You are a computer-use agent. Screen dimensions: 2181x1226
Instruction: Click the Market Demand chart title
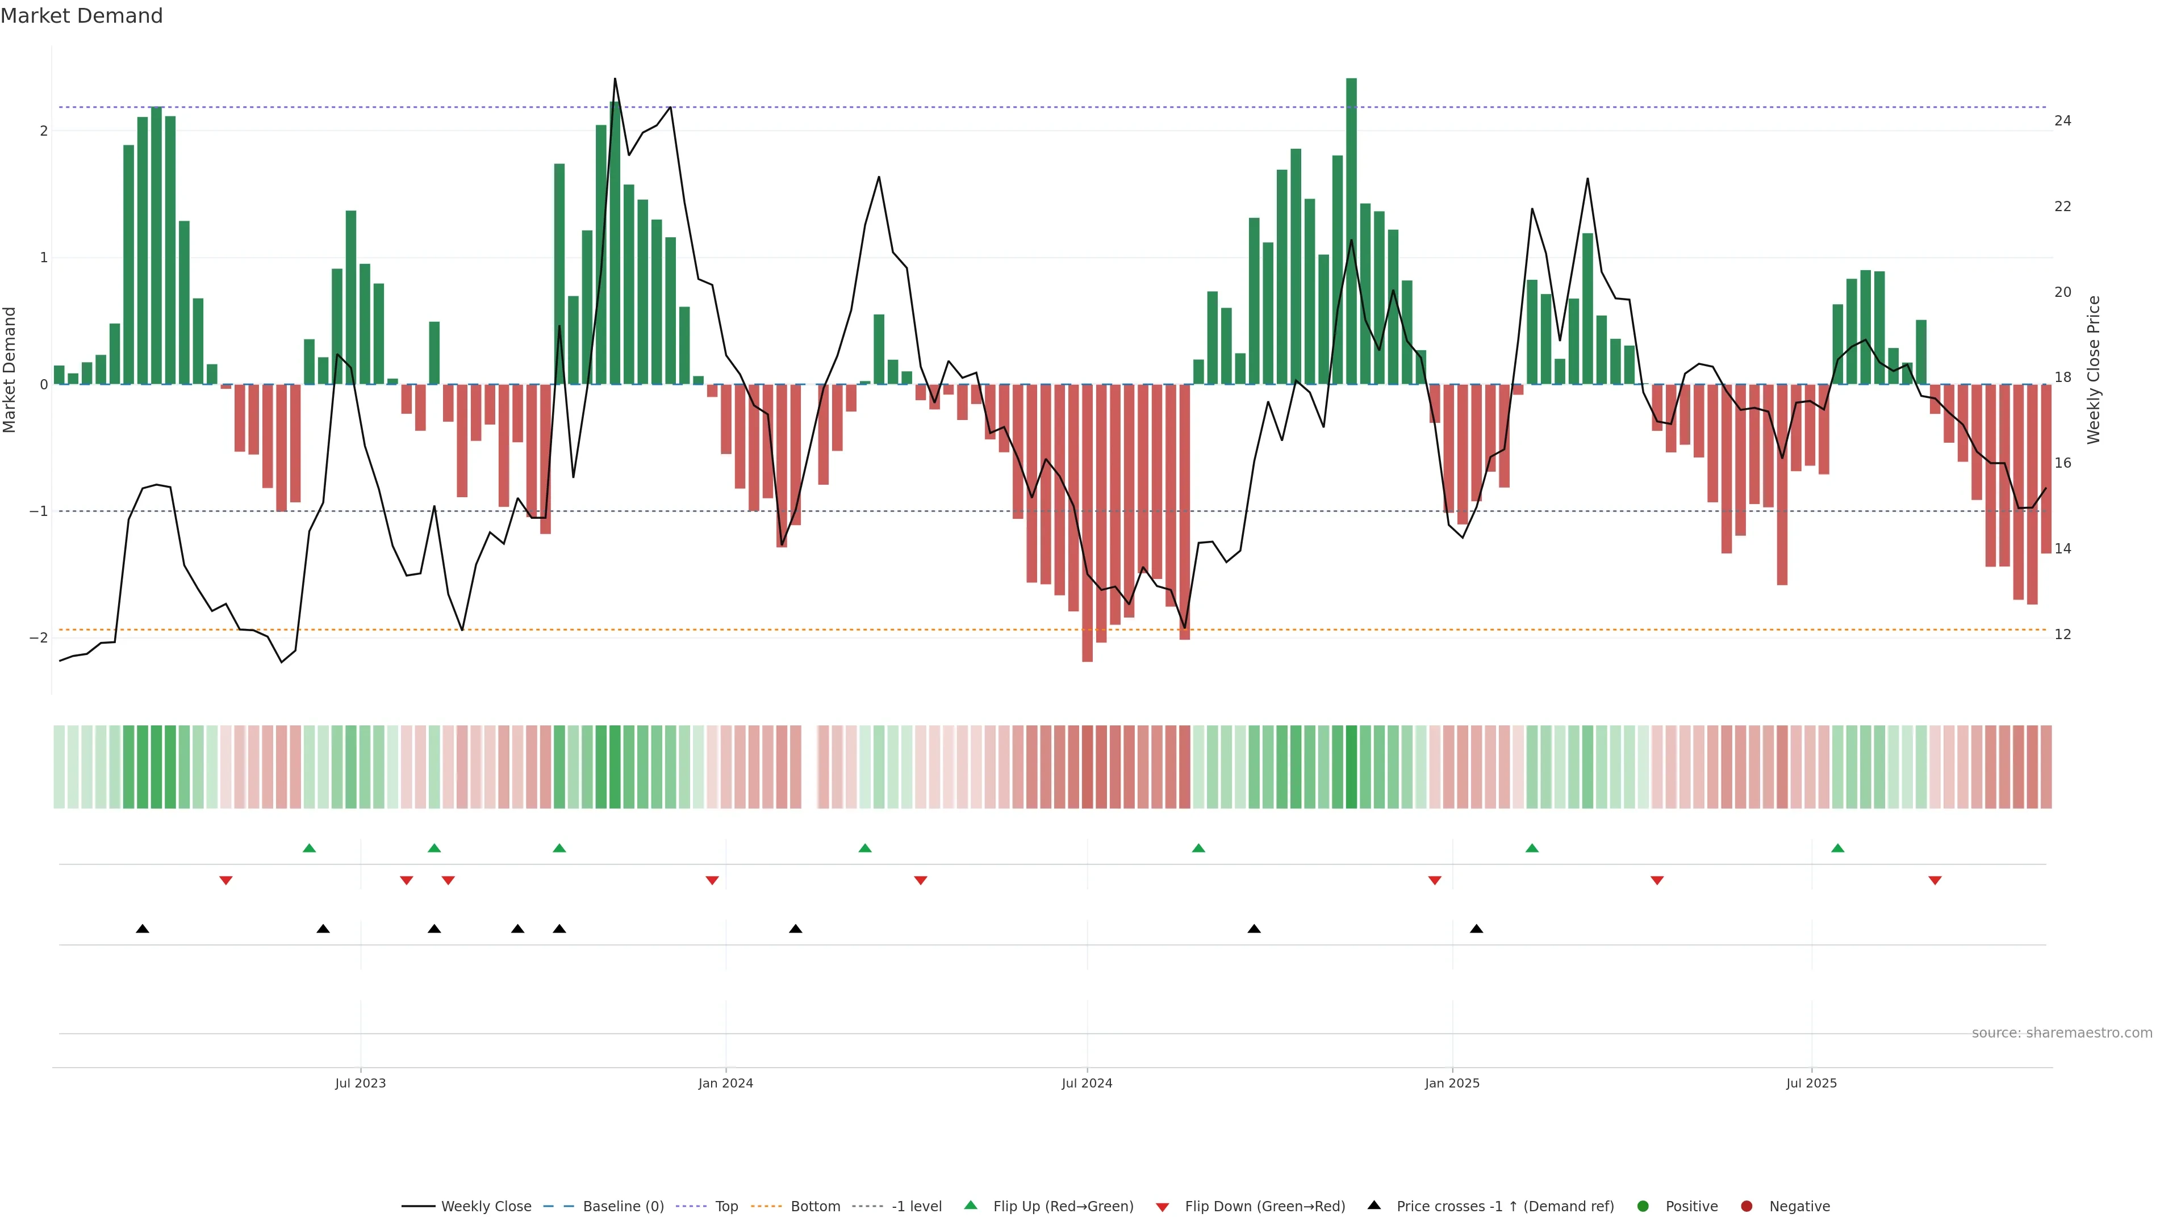[x=81, y=16]
